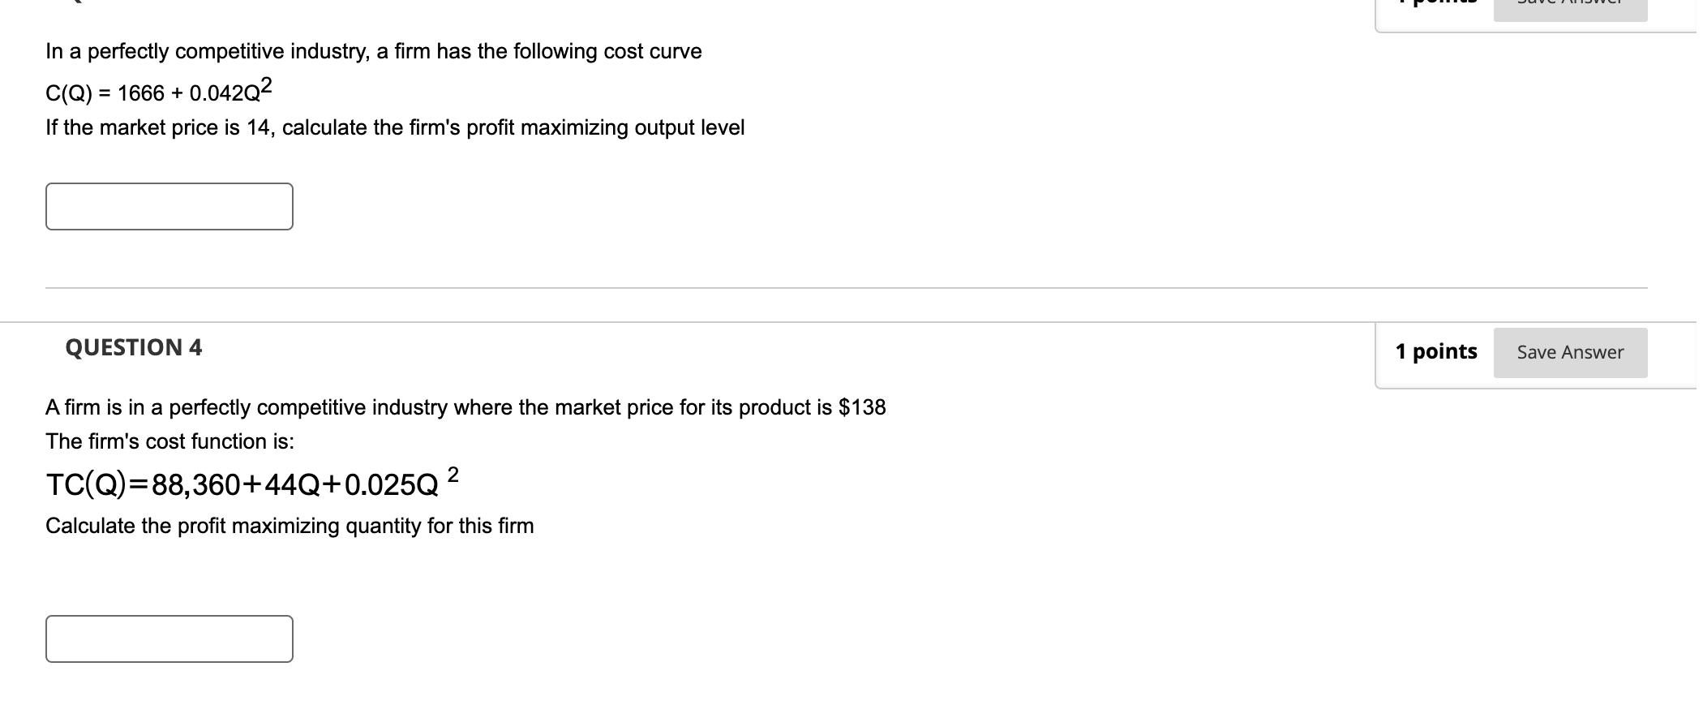
Task: Click the cut-off points label at top
Action: point(1436,4)
